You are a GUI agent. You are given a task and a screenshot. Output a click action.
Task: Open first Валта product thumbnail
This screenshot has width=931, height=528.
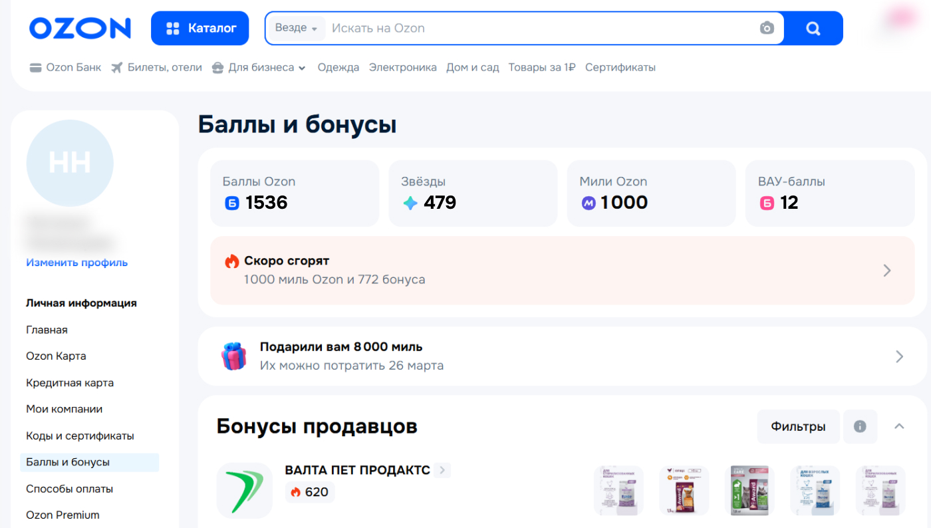(618, 491)
